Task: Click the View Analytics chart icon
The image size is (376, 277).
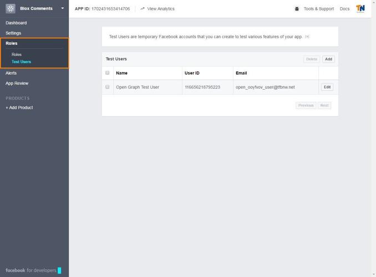Action: click(143, 9)
